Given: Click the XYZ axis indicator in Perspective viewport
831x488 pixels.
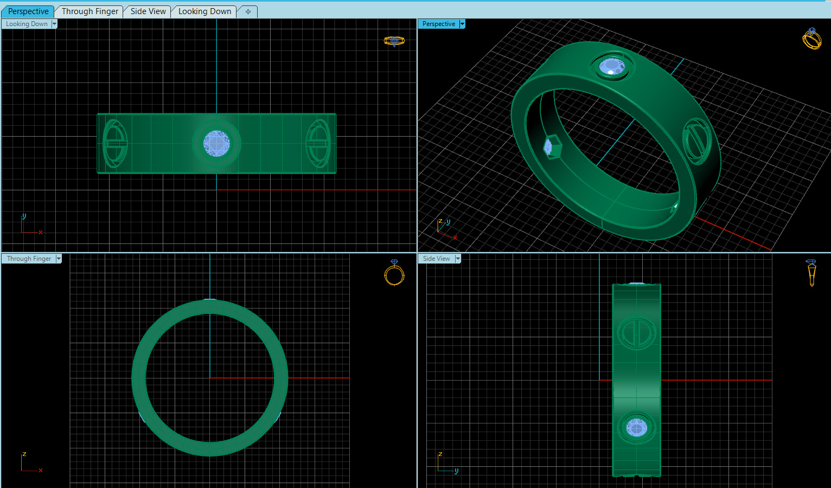Looking at the screenshot, I should (x=447, y=229).
